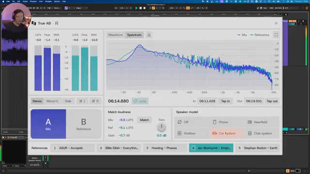Toggle left channel phase invert Ø L

coord(82,101)
